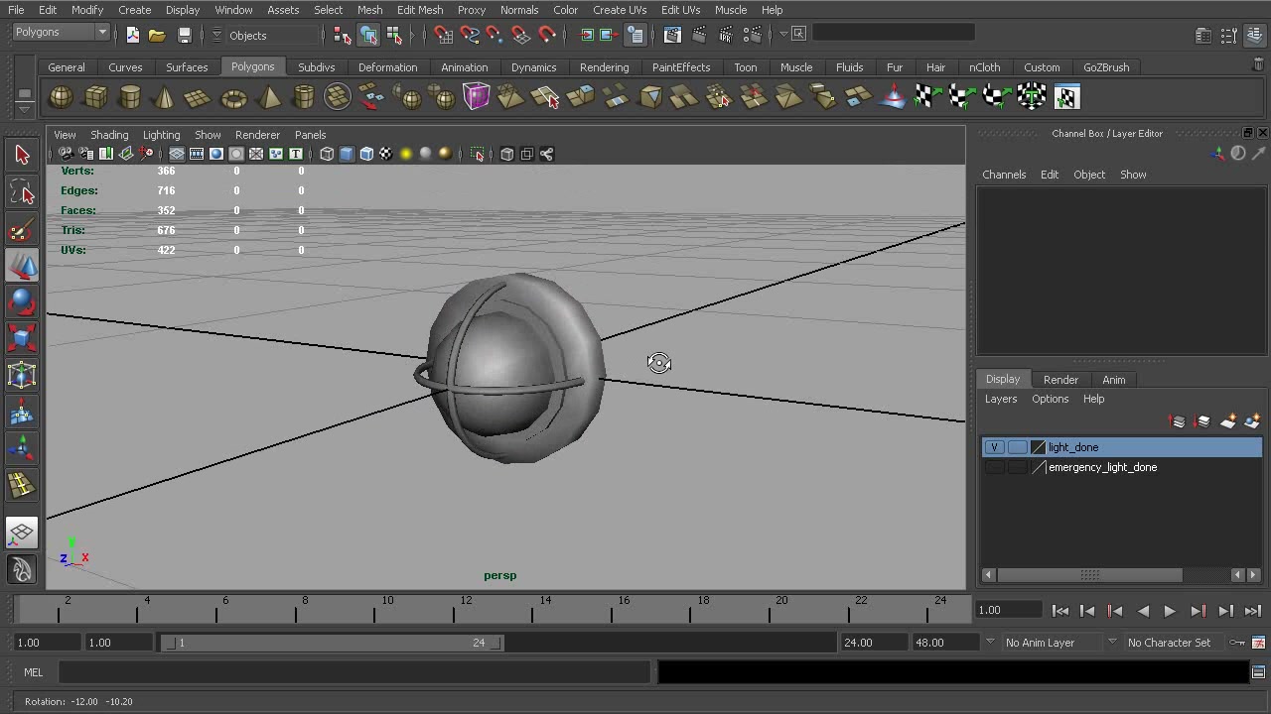Click the polygon cylinder shelf icon
This screenshot has width=1271, height=714.
130,97
